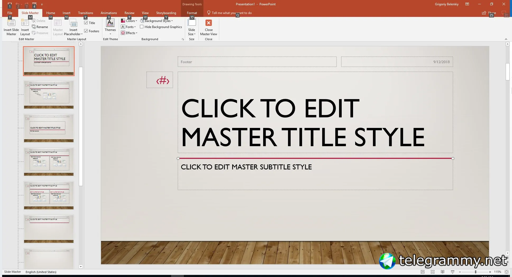The width and height of the screenshot is (512, 277).
Task: Select the Title Slide layout thumbnail
Action: [49, 61]
